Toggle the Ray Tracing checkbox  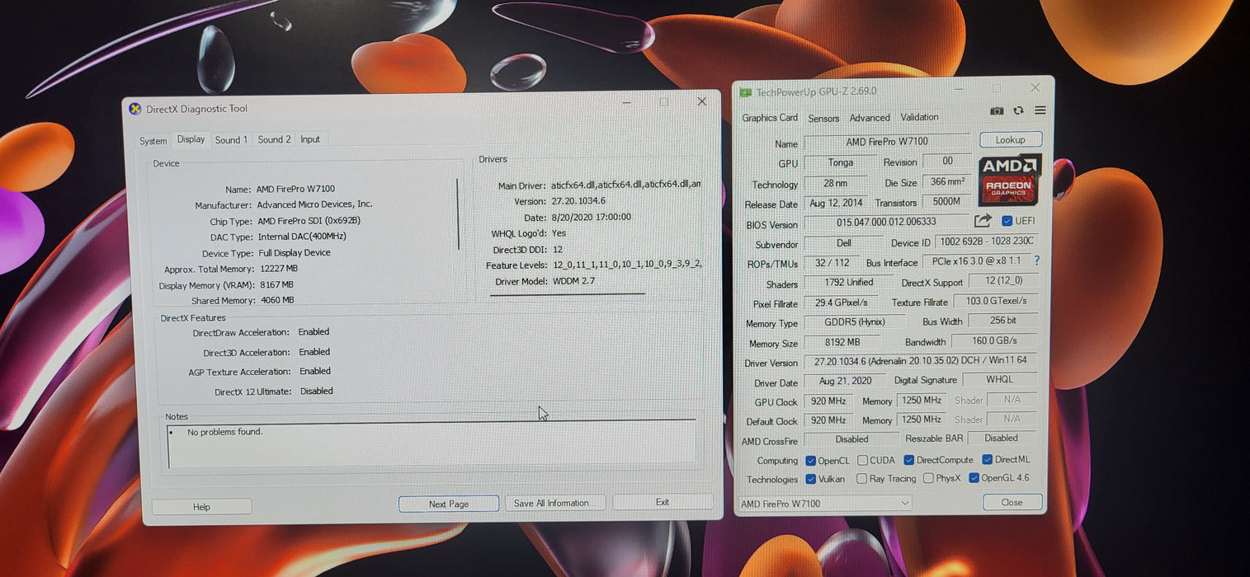(x=861, y=478)
